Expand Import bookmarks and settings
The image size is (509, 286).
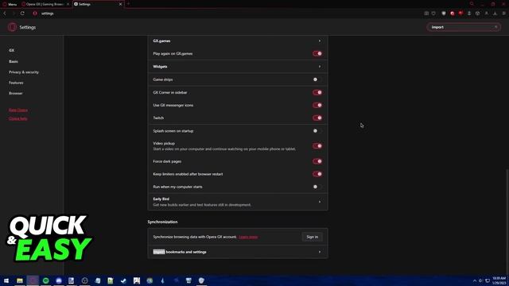238,252
